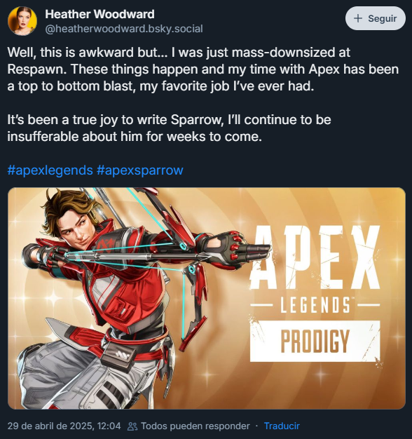Open the 29 de abril de 2025 timestamp
This screenshot has height=439, width=412.
[64, 426]
